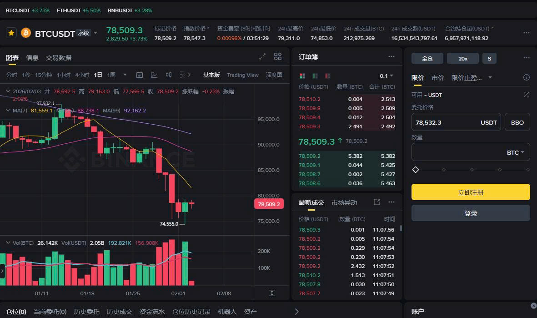The image size is (537, 318).
Task: Click the 登录 login button
Action: coord(471,213)
